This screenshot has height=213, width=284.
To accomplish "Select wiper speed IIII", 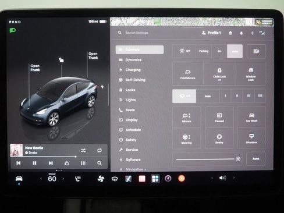I will (x=260, y=96).
